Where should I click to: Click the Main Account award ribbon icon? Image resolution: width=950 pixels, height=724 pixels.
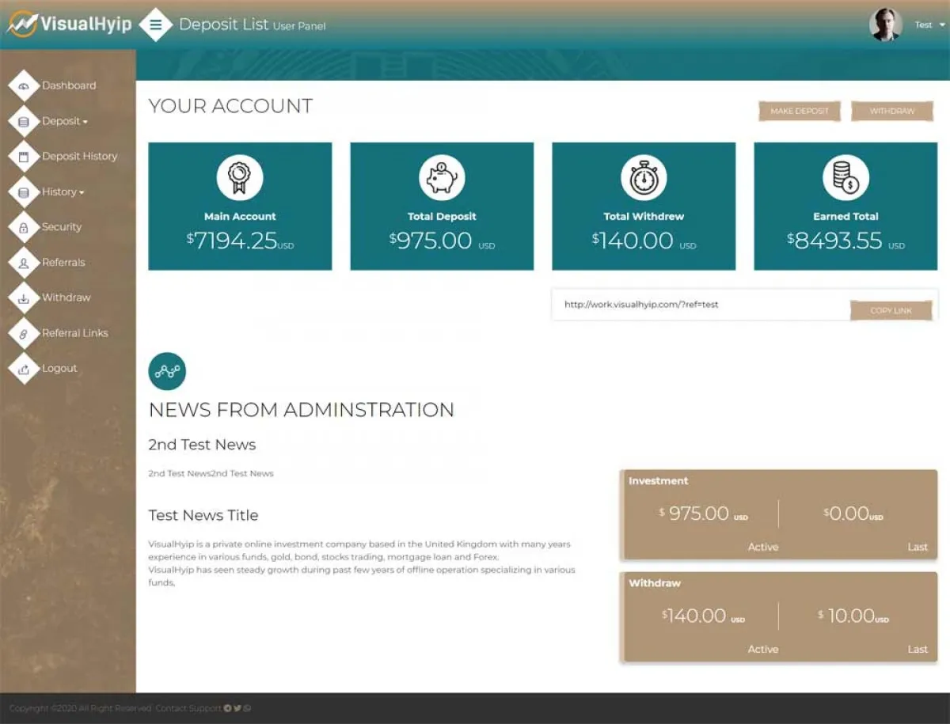[x=240, y=177]
